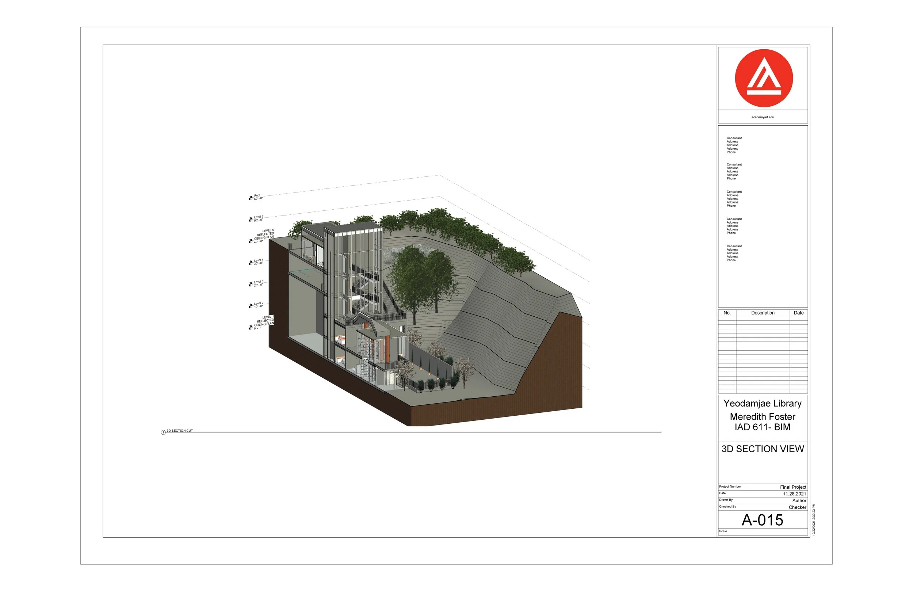Click the red Academy of Art logo
The width and height of the screenshot is (913, 591).
[763, 78]
